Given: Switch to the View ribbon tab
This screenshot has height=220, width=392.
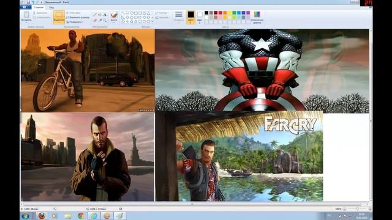Looking at the screenshot, I should click(x=51, y=7).
